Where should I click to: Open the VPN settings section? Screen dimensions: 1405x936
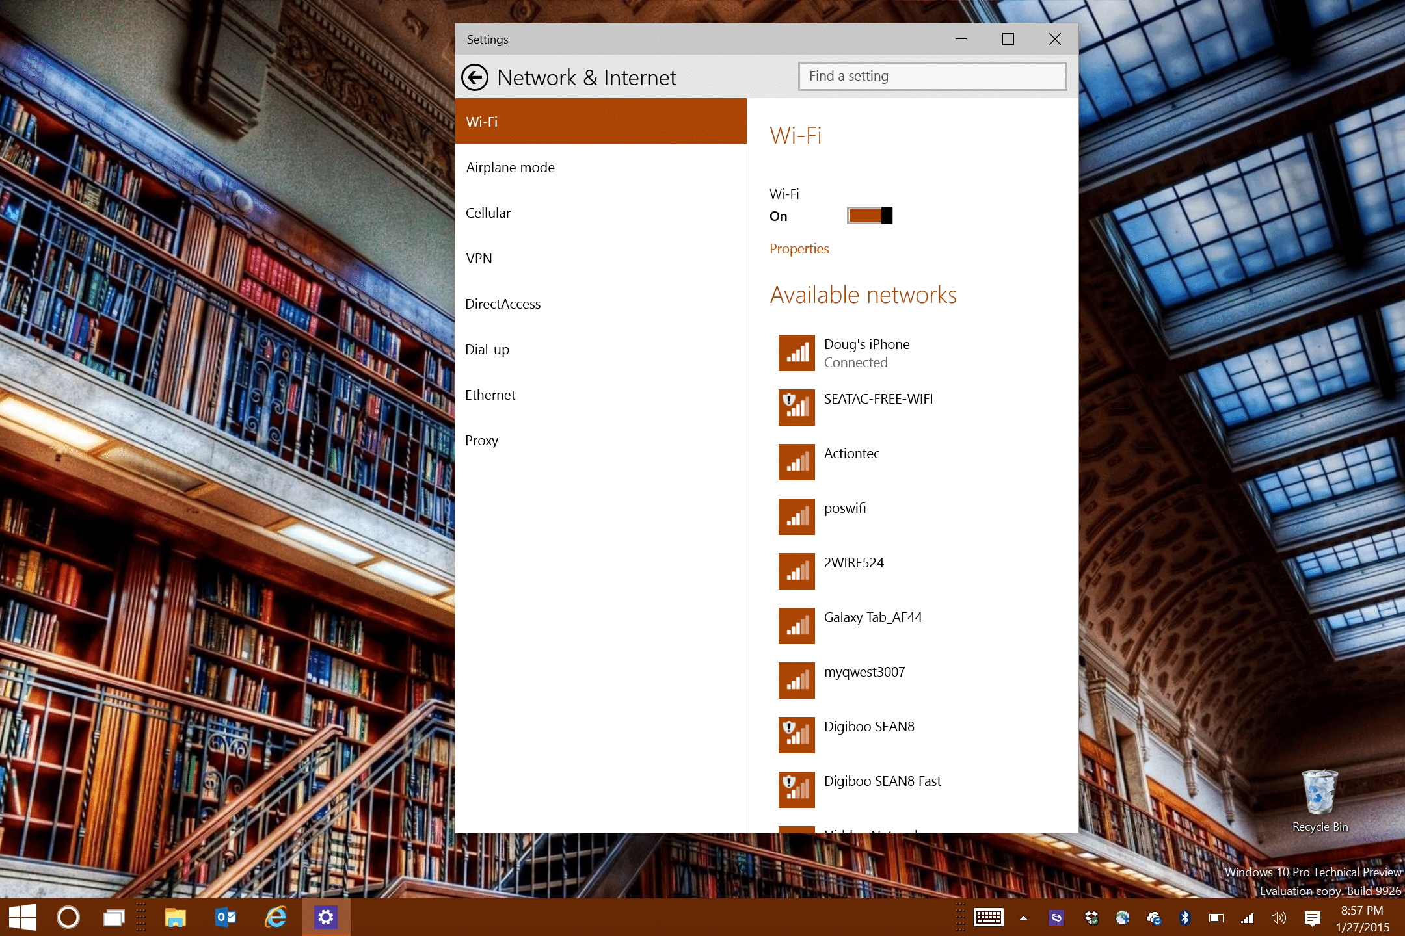click(601, 258)
